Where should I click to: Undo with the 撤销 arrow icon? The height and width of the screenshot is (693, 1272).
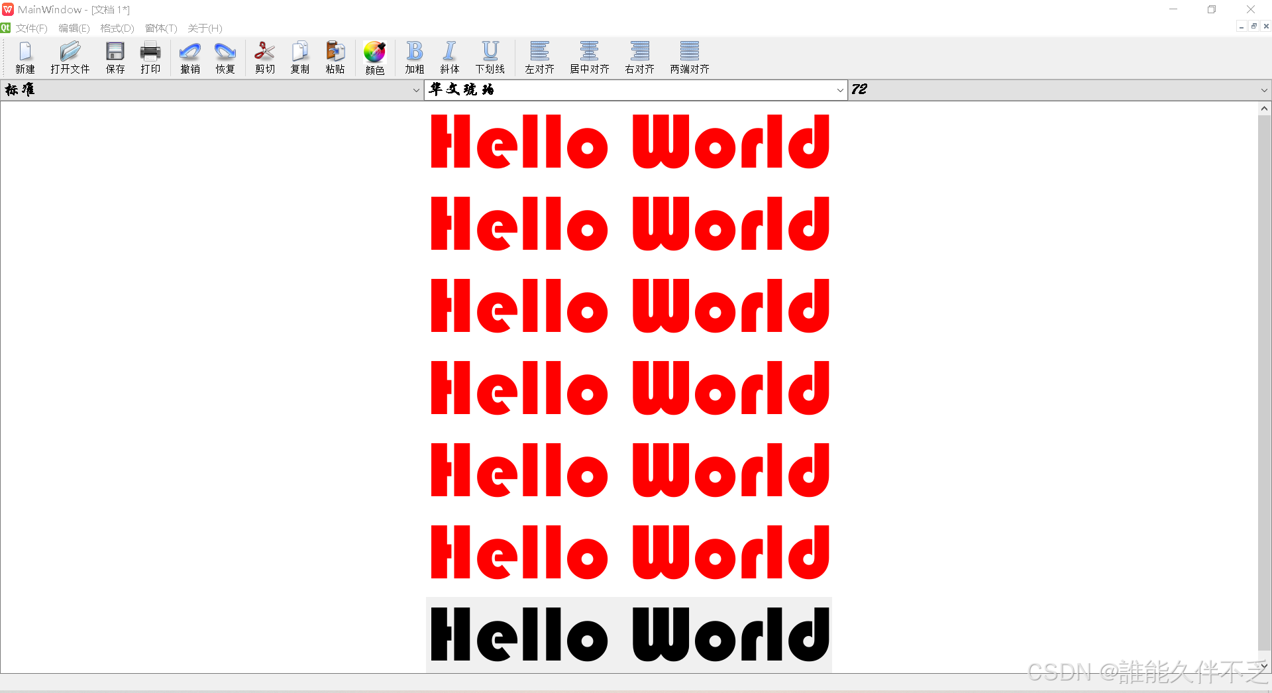[190, 58]
